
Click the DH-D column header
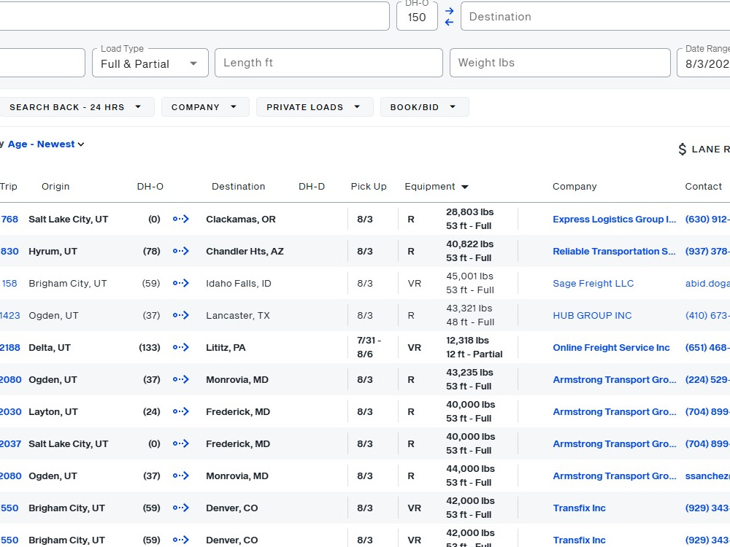pos(312,187)
